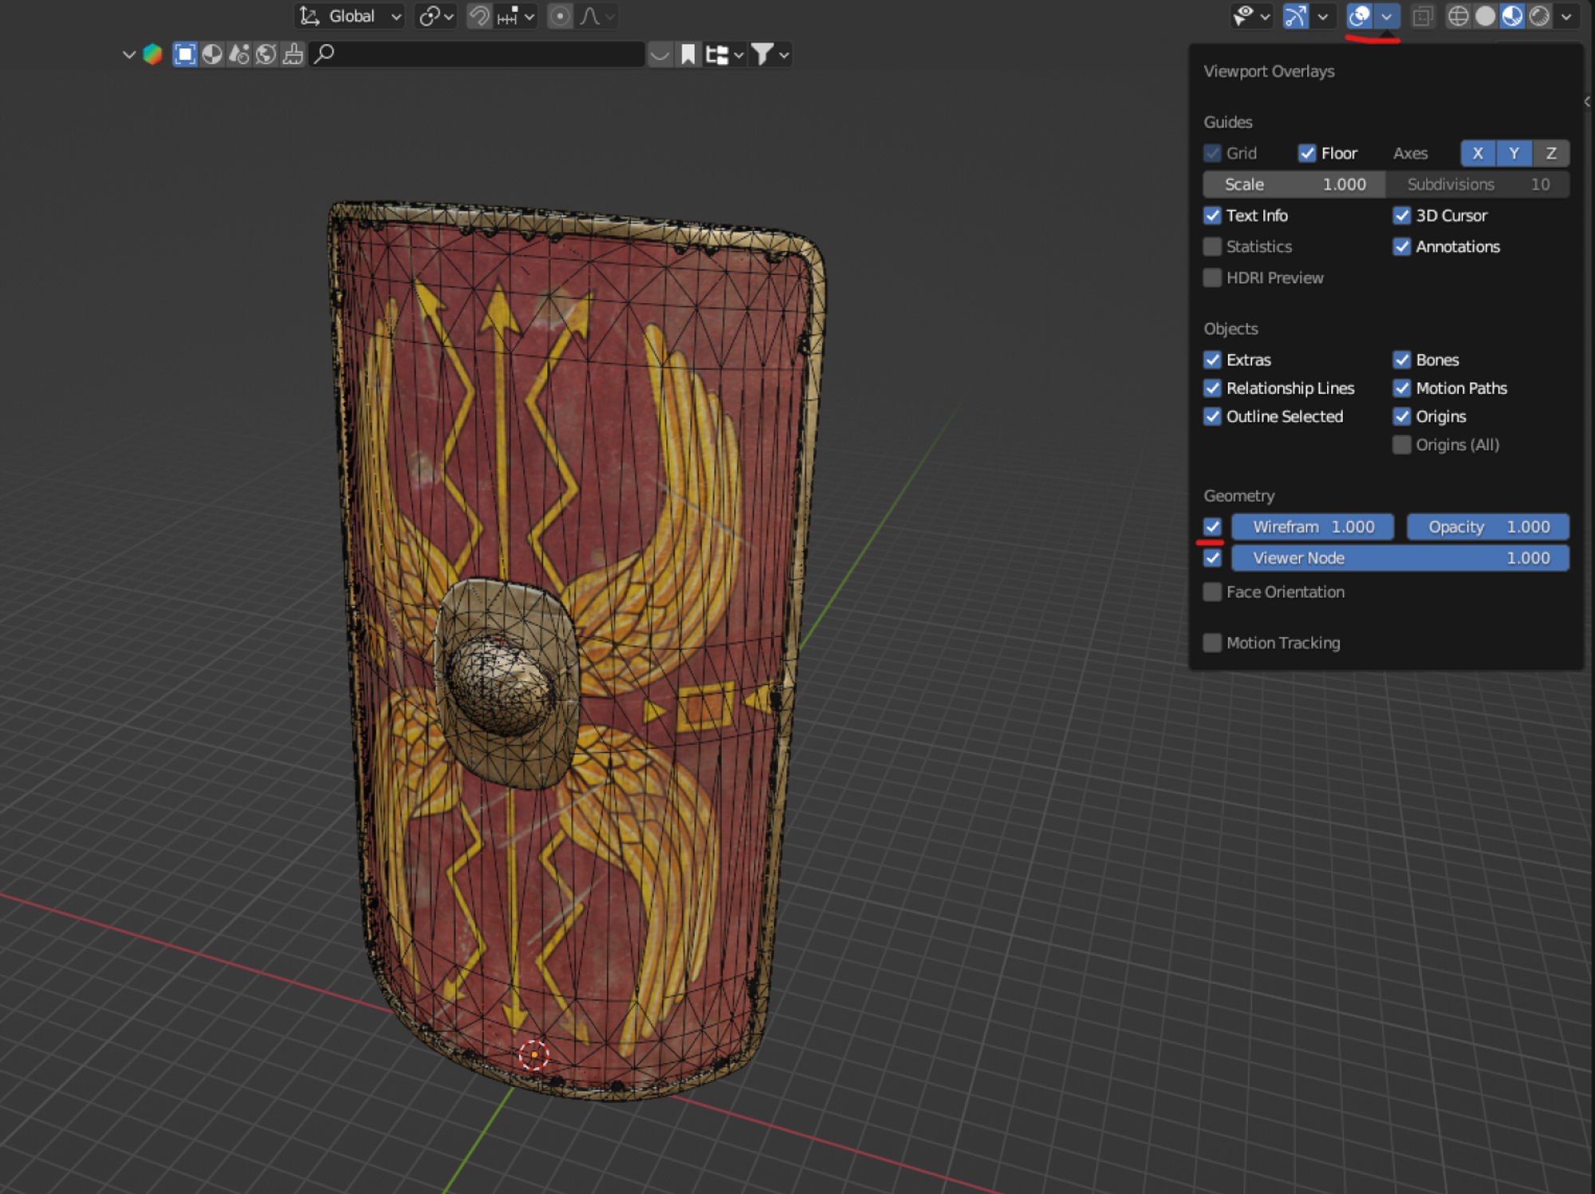Screen dimensions: 1595x1194
Task: Switch to solid viewport shading
Action: (x=1485, y=16)
